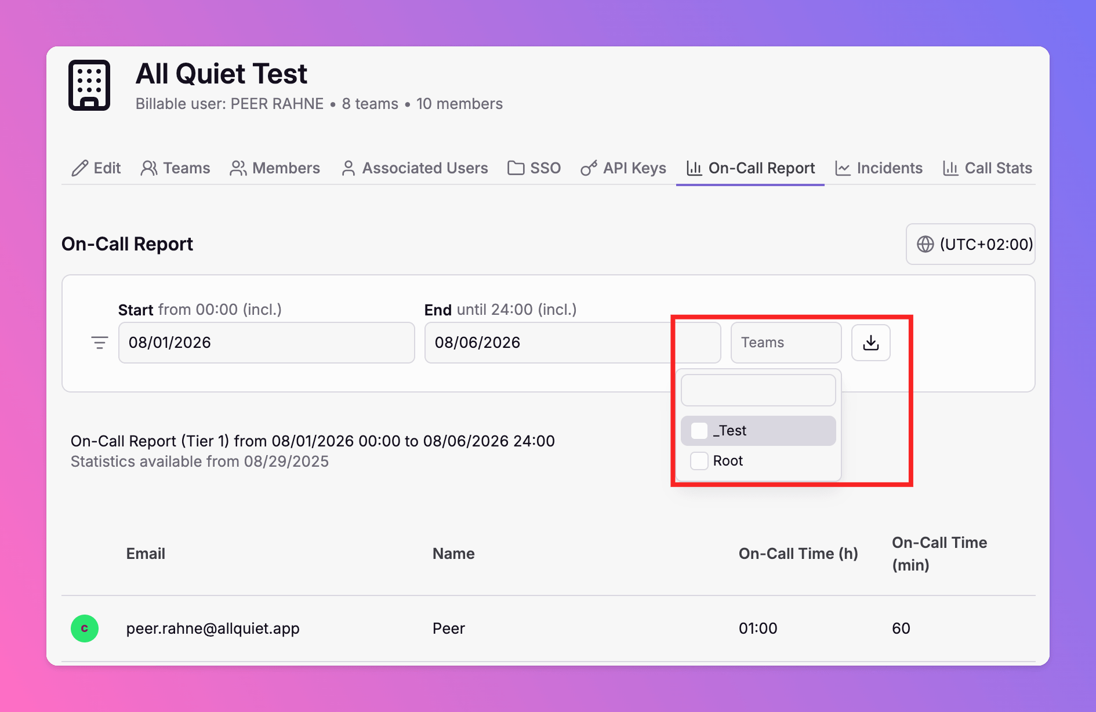Open the Members tab

(x=275, y=168)
